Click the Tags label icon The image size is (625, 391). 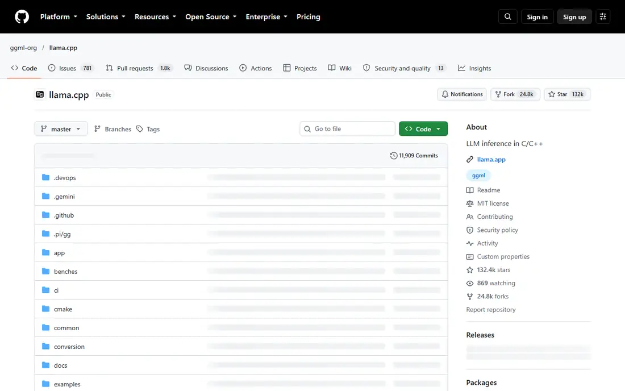140,129
